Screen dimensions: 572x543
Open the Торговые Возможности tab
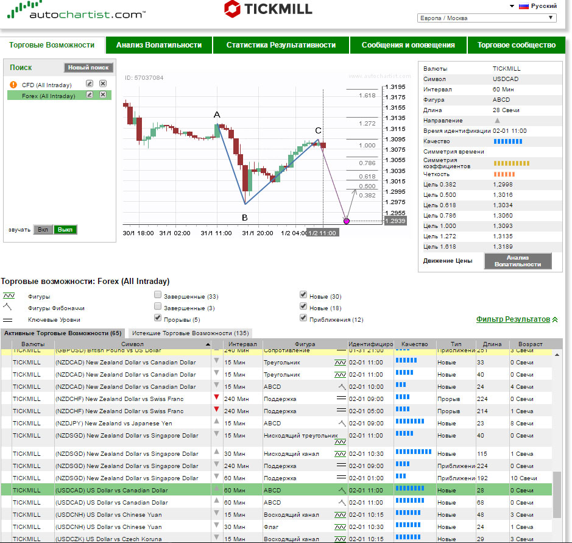click(x=52, y=45)
